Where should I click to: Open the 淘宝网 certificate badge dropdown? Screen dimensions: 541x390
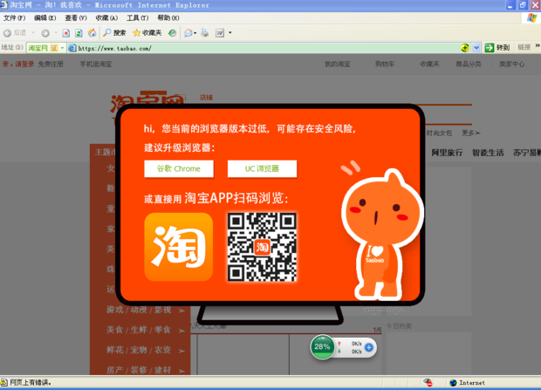pyautogui.click(x=63, y=48)
